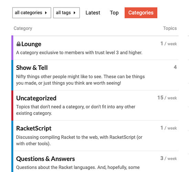Open the Questions & Answers category
The height and width of the screenshot is (172, 189).
coord(45,159)
